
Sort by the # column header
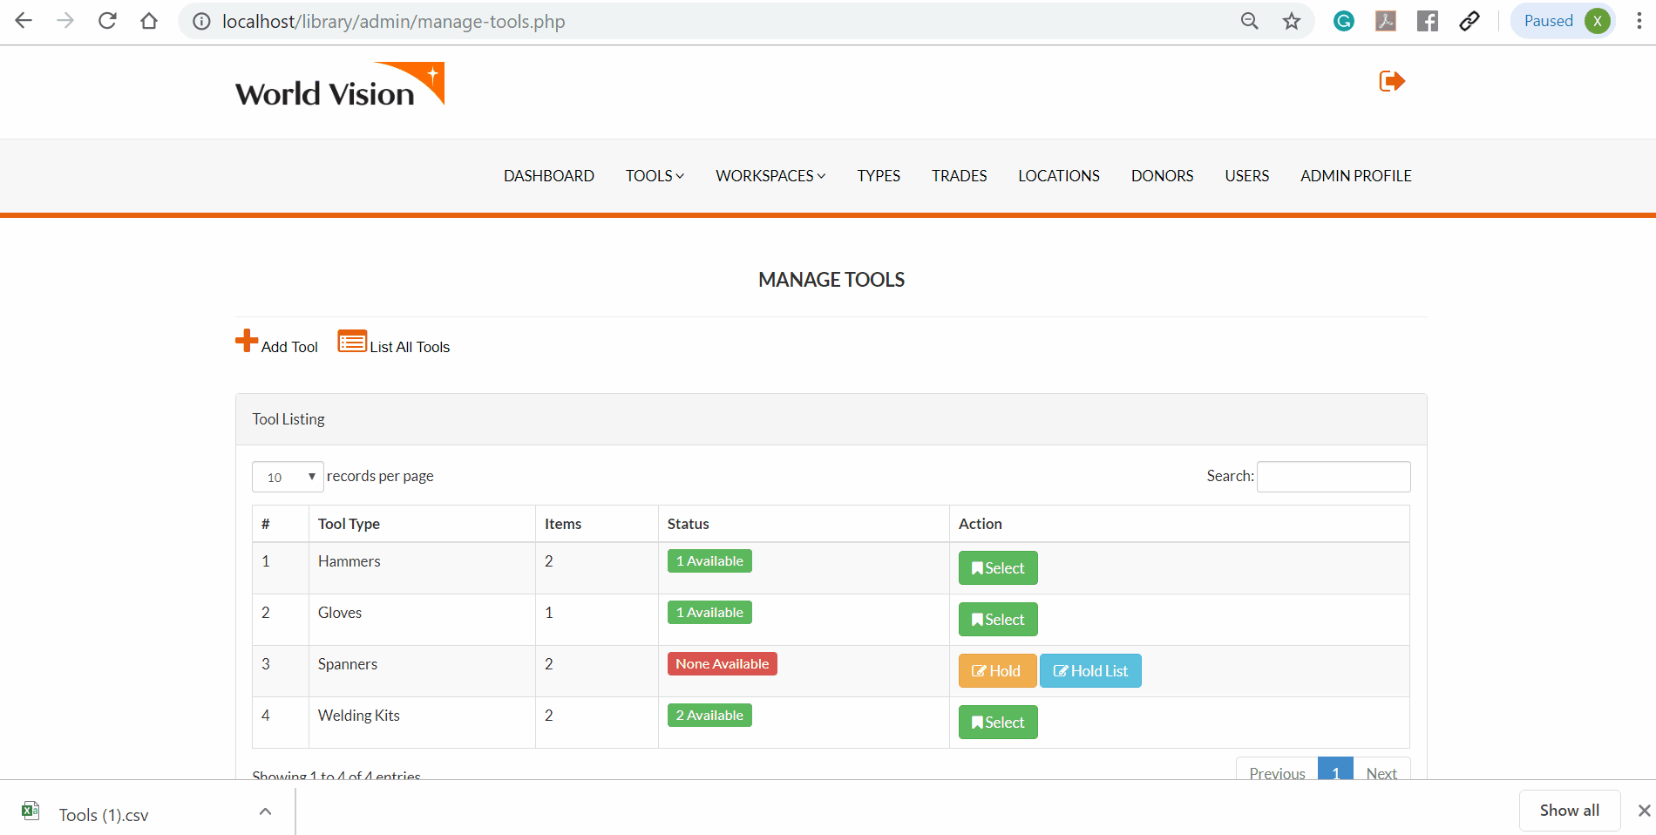click(280, 524)
